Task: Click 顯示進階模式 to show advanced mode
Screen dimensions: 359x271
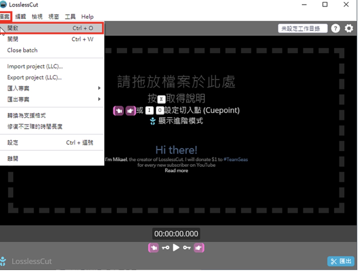Action: tap(181, 121)
